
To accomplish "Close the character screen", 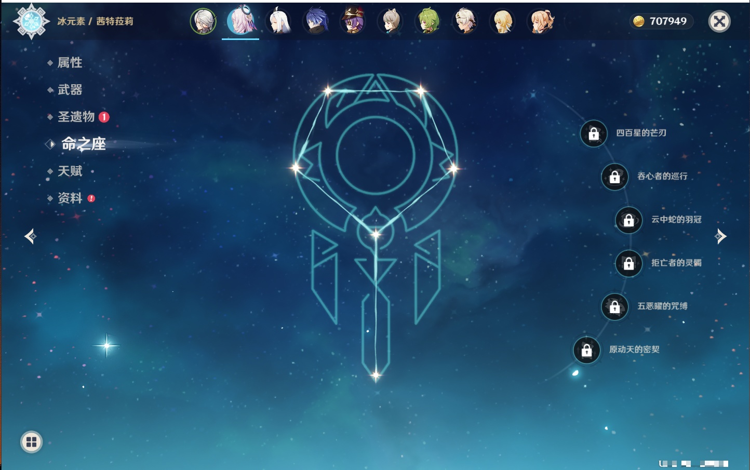I will point(719,21).
